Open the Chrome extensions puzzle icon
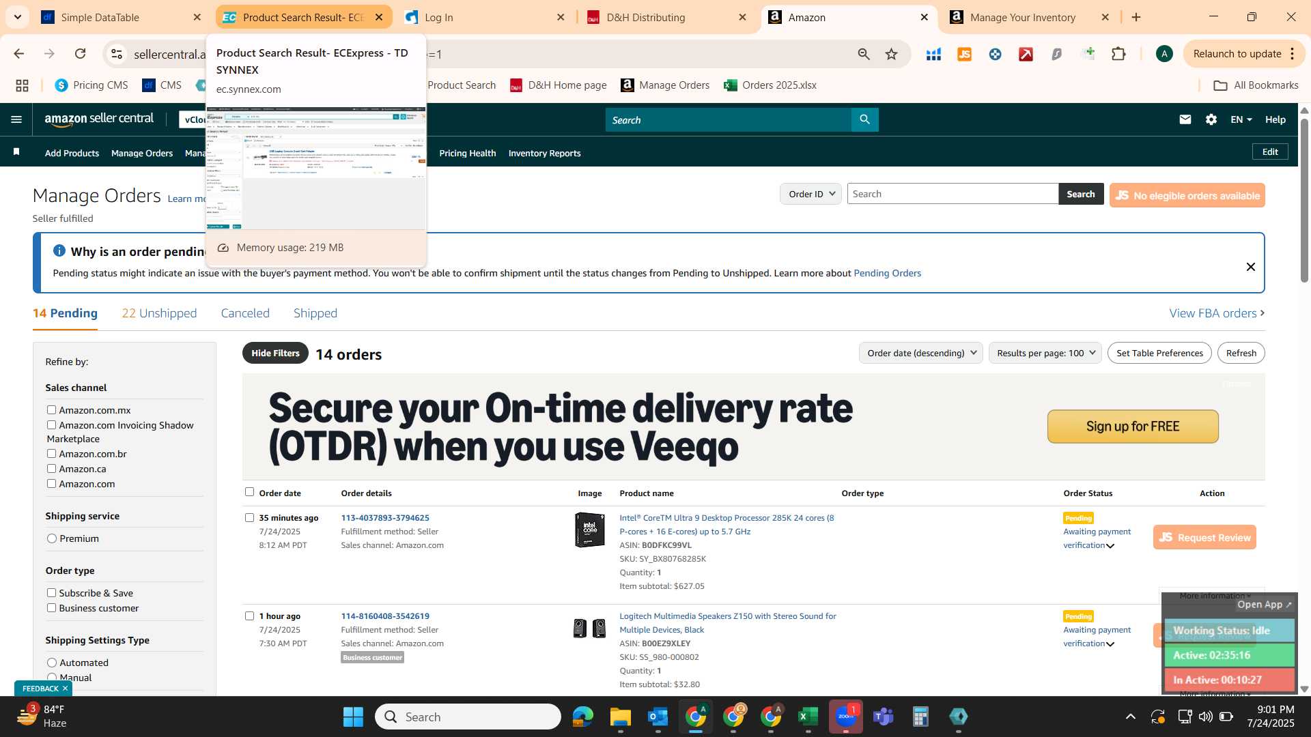 [1118, 54]
